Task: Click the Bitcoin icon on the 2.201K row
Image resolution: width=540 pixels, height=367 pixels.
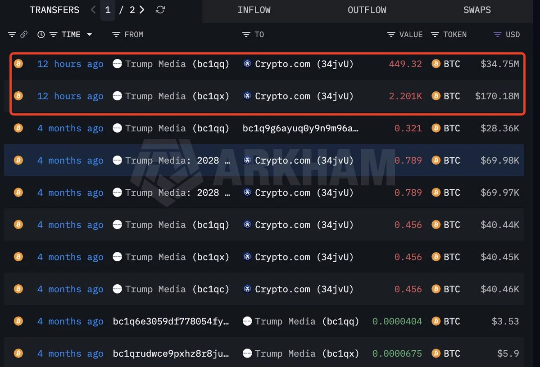Action: tap(18, 96)
